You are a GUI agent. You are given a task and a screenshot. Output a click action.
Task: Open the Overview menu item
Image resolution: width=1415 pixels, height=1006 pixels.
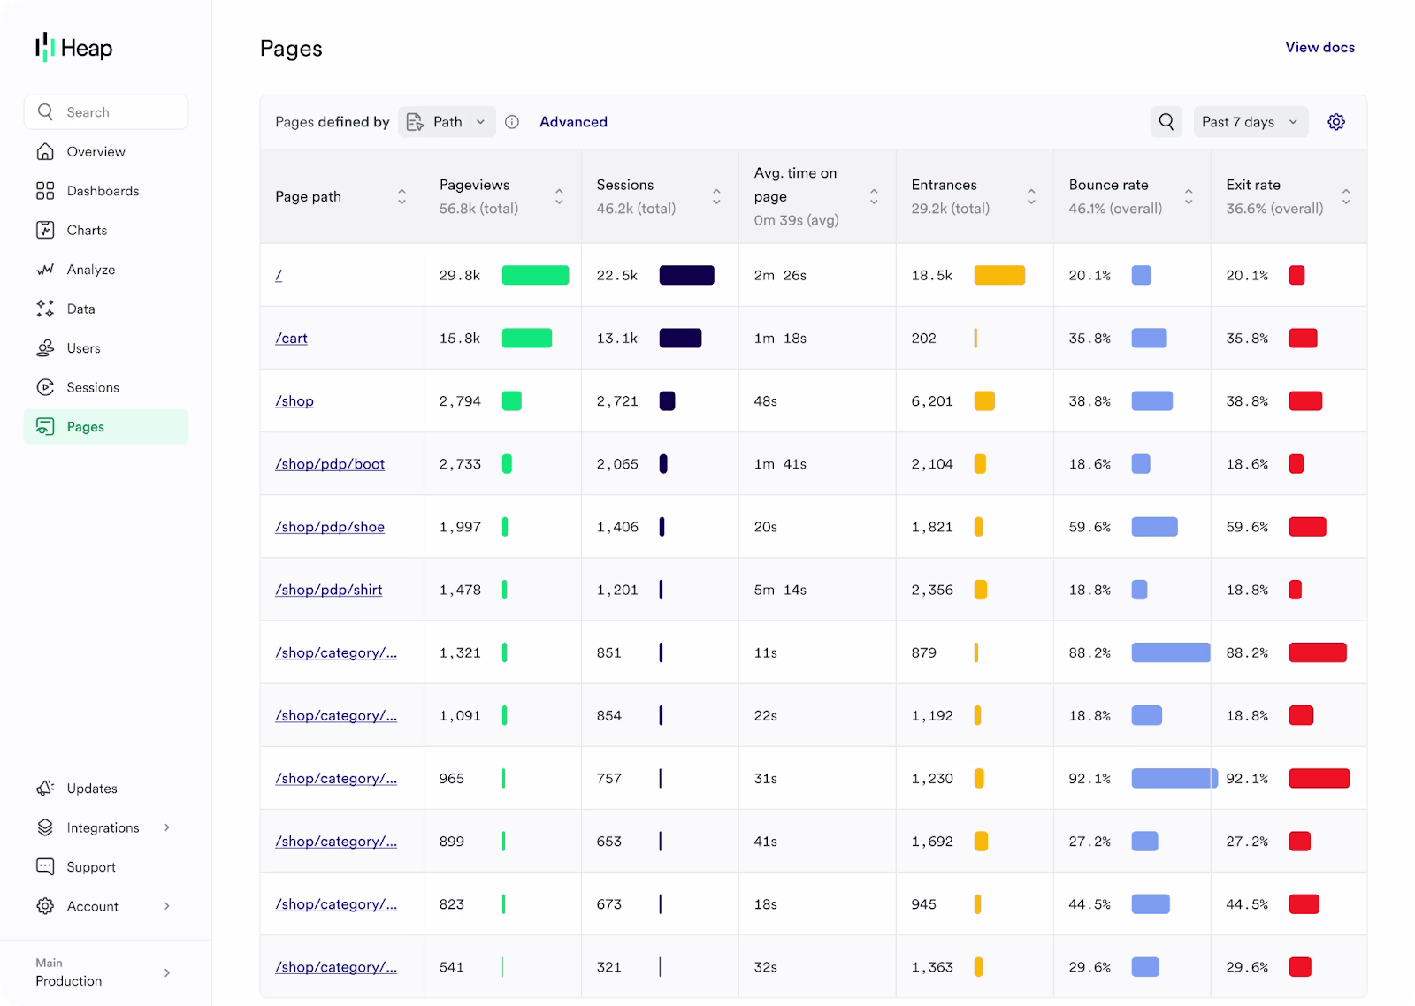tap(96, 151)
